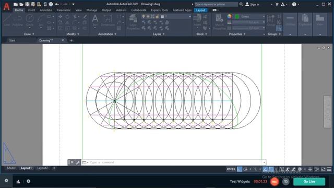Click the color wheel object color icon
The width and height of the screenshot is (334, 188).
[229, 16]
